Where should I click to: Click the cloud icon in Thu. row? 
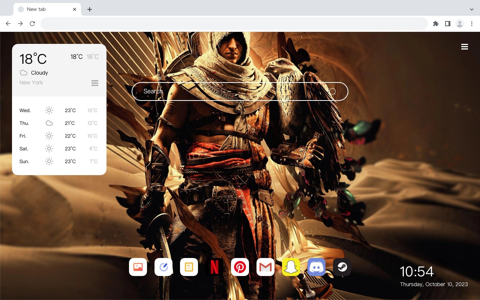(49, 123)
